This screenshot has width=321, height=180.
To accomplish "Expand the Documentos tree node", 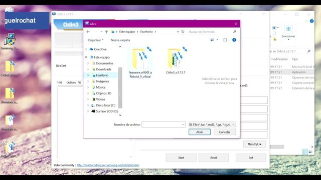I will tap(88, 63).
